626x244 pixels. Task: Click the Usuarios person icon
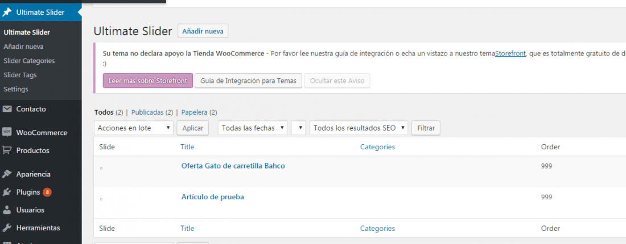(7, 210)
